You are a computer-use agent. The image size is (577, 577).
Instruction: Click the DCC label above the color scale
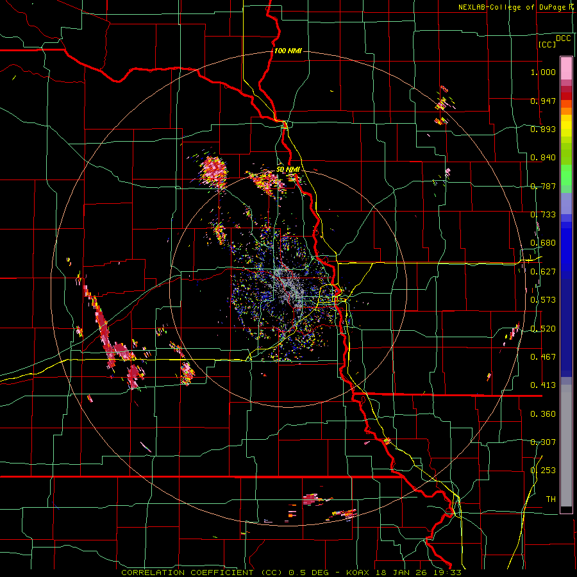click(564, 38)
